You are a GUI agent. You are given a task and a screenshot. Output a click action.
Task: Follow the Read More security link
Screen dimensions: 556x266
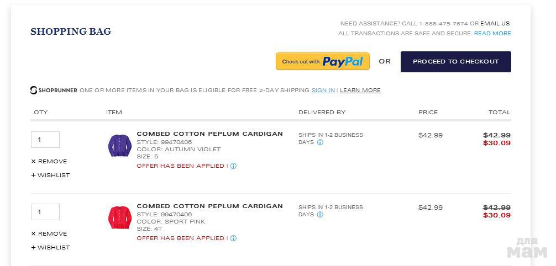coord(492,34)
